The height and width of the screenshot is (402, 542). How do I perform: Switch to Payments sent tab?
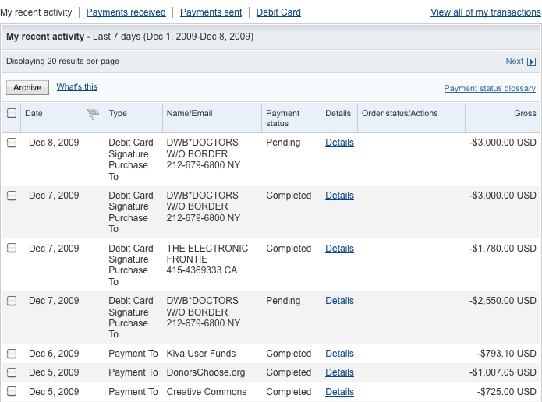point(211,12)
